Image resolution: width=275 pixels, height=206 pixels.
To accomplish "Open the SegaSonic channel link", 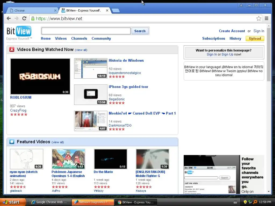I will tap(117, 99).
